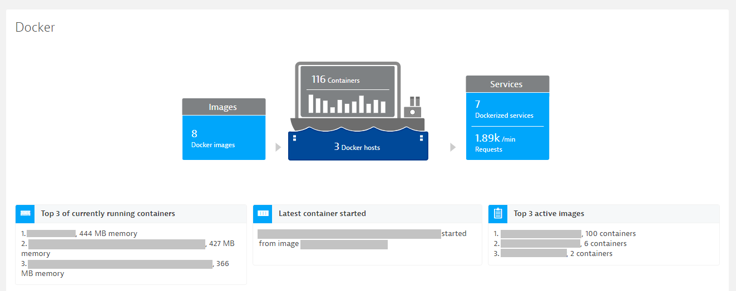The image size is (736, 291).
Task: Open the 7 Dockerized services entry
Action: tap(504, 109)
